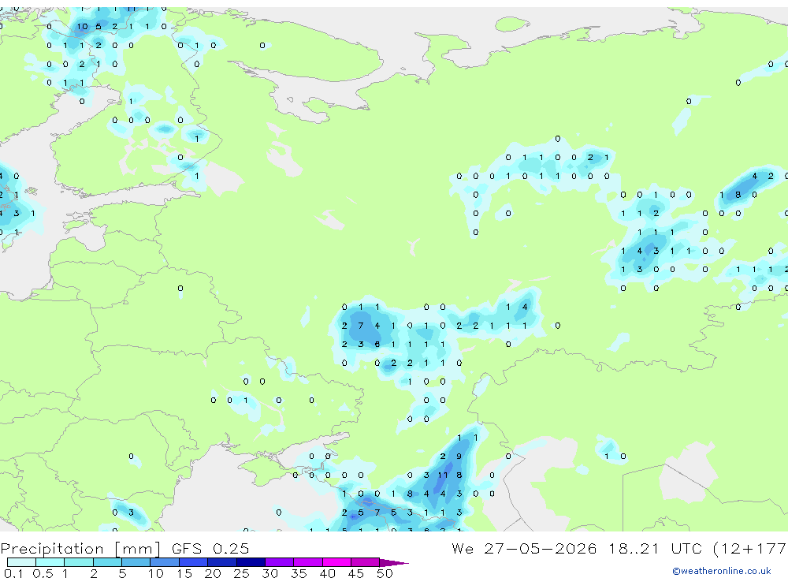The image size is (788, 578).
Task: Click the '25' legend scale label
Action: (241, 573)
